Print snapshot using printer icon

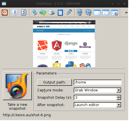pos(52,12)
